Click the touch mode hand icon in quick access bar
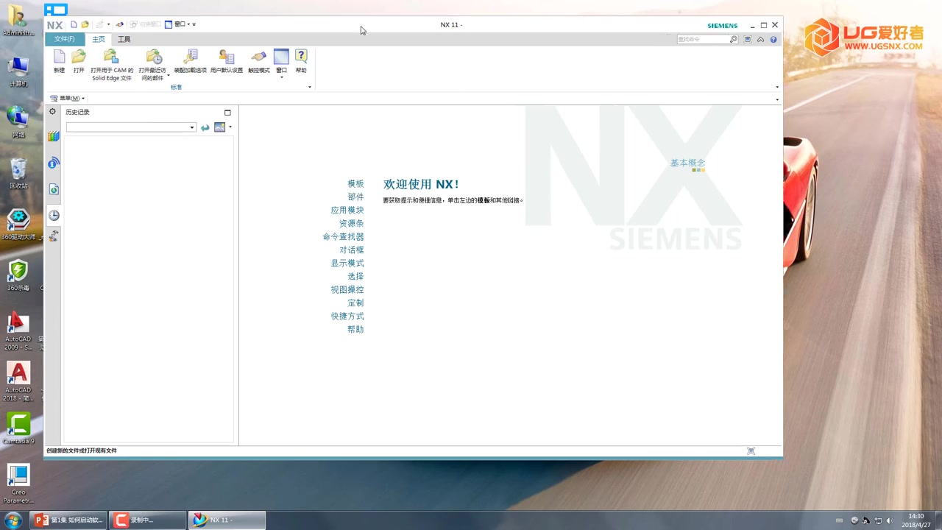 tap(120, 24)
